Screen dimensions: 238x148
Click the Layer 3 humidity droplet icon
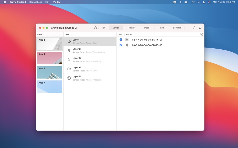[69, 60]
